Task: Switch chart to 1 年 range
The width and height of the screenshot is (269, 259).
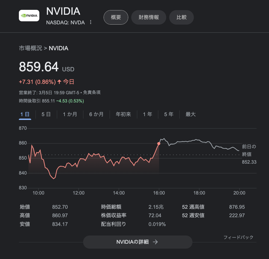Action: [x=148, y=114]
